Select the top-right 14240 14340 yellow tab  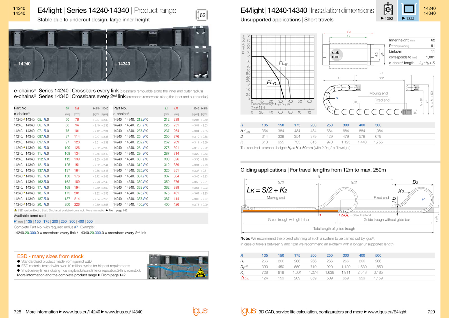[430, 11]
